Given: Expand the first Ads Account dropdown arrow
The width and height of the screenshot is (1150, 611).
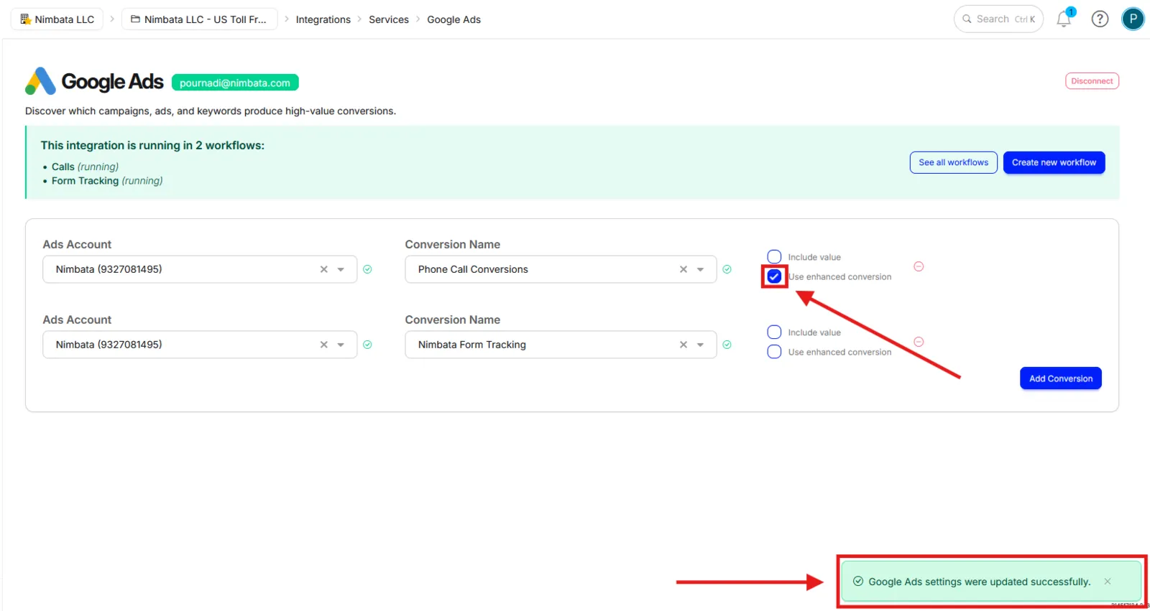Looking at the screenshot, I should coord(341,269).
